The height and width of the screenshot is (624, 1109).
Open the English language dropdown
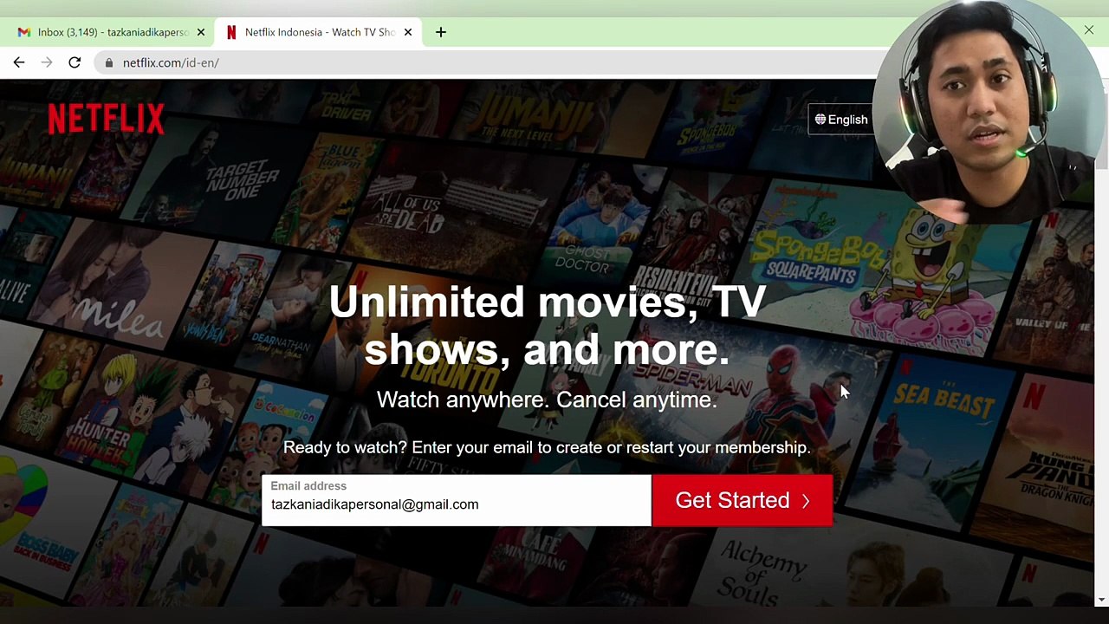point(841,120)
